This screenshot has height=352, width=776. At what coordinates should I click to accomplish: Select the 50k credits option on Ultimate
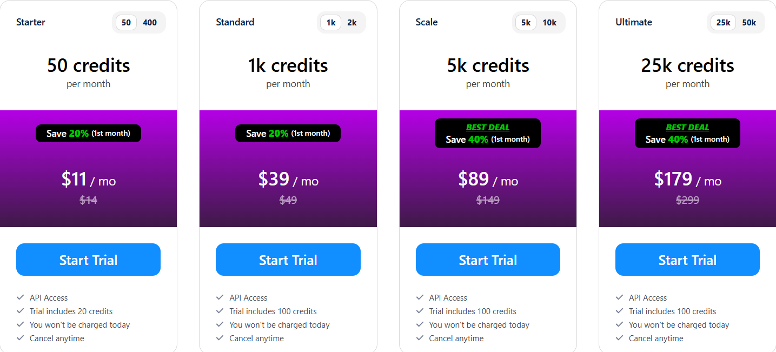point(750,23)
